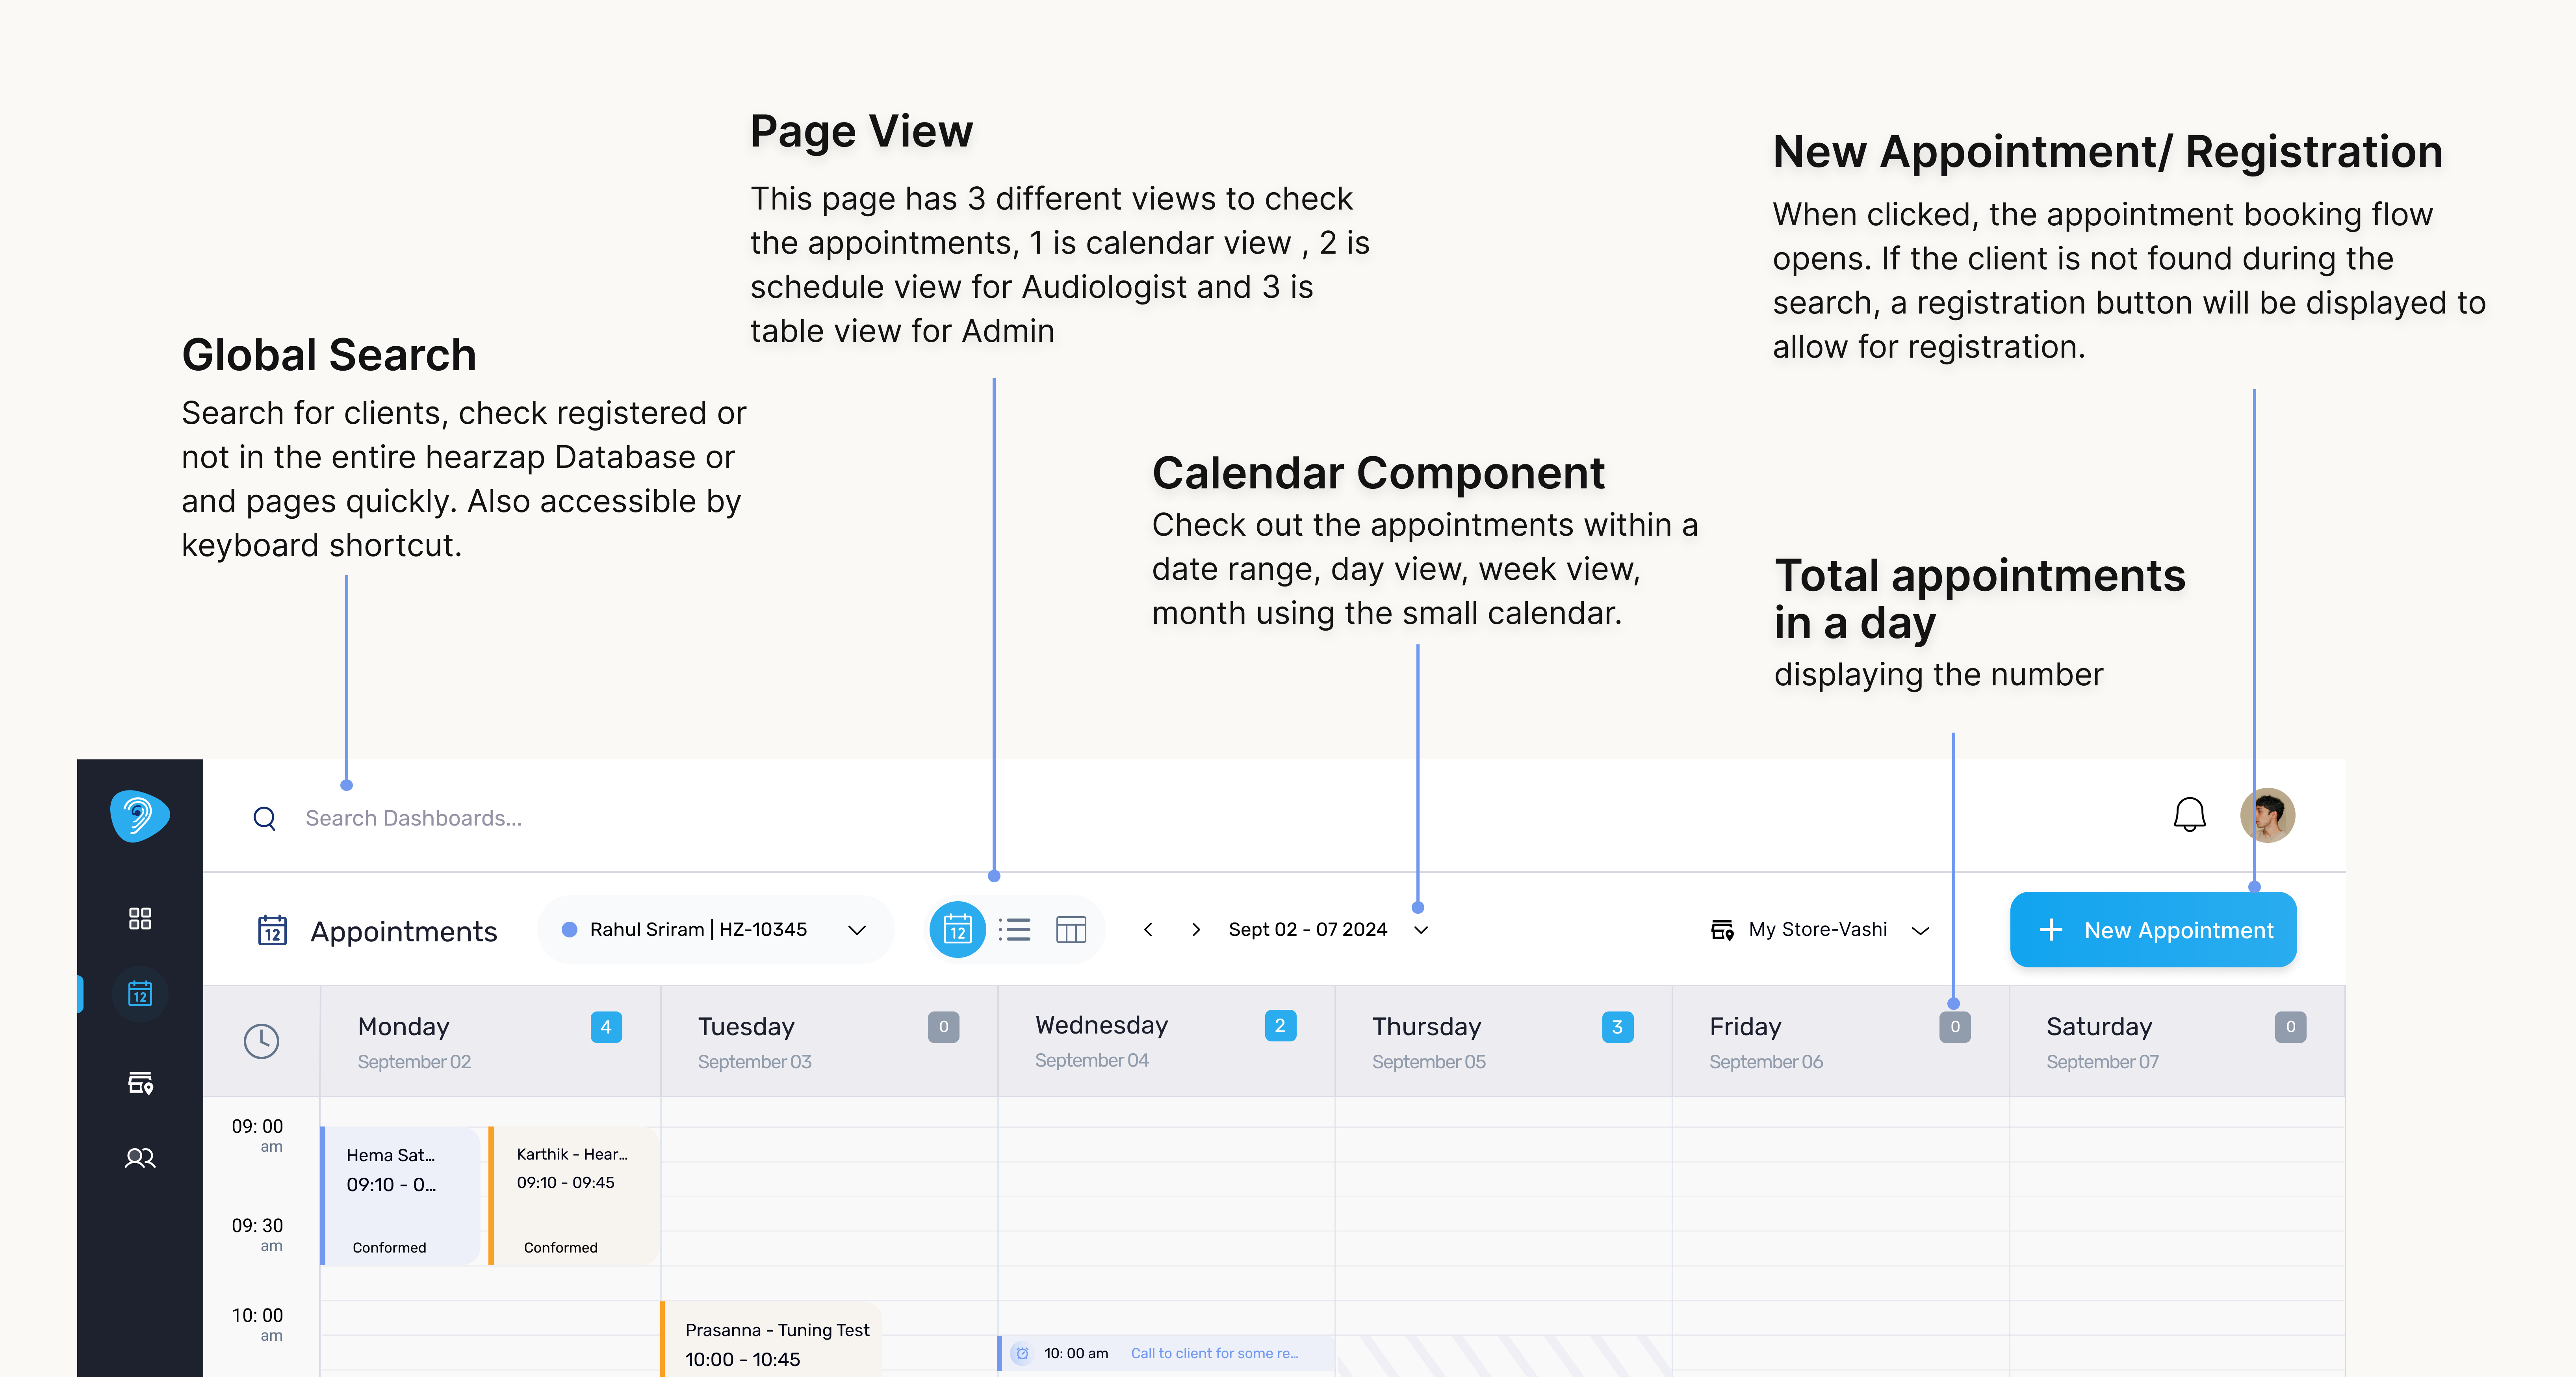Click the Appointments calendar icon in header

[x=272, y=930]
